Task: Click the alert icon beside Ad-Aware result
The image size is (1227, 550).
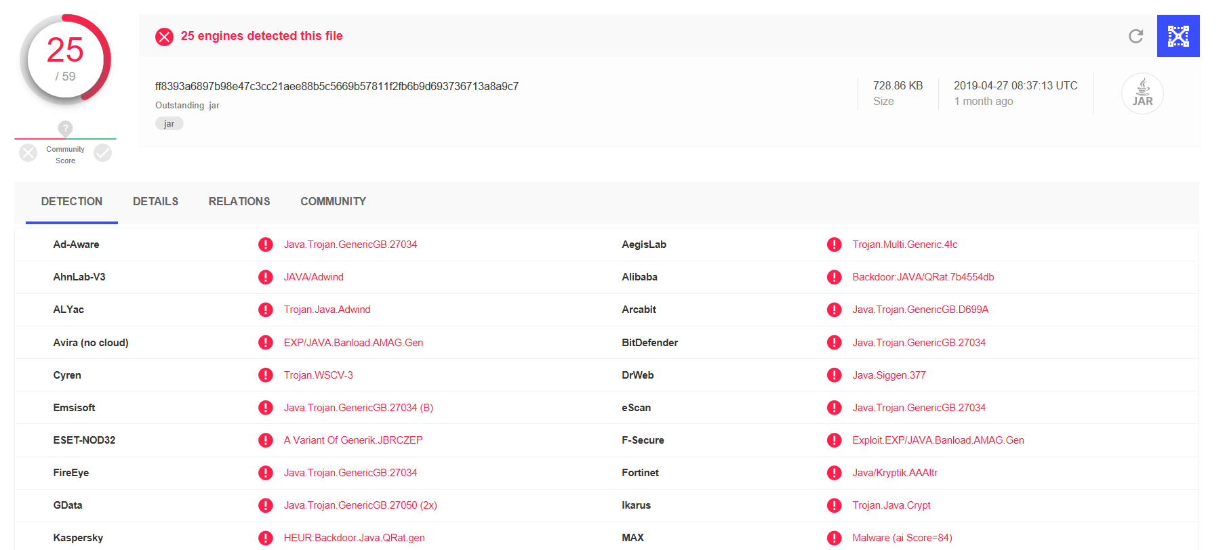Action: [x=266, y=245]
